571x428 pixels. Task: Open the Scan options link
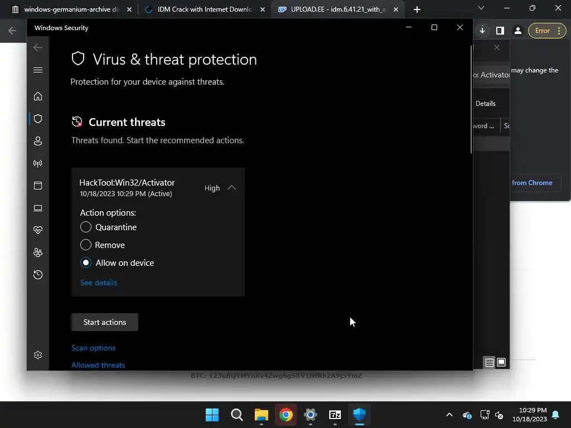tap(93, 348)
